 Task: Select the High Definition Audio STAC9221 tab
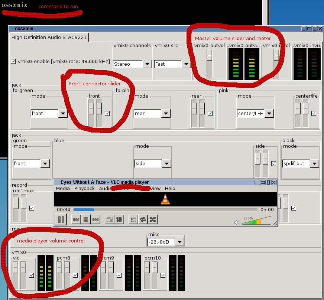coord(49,37)
